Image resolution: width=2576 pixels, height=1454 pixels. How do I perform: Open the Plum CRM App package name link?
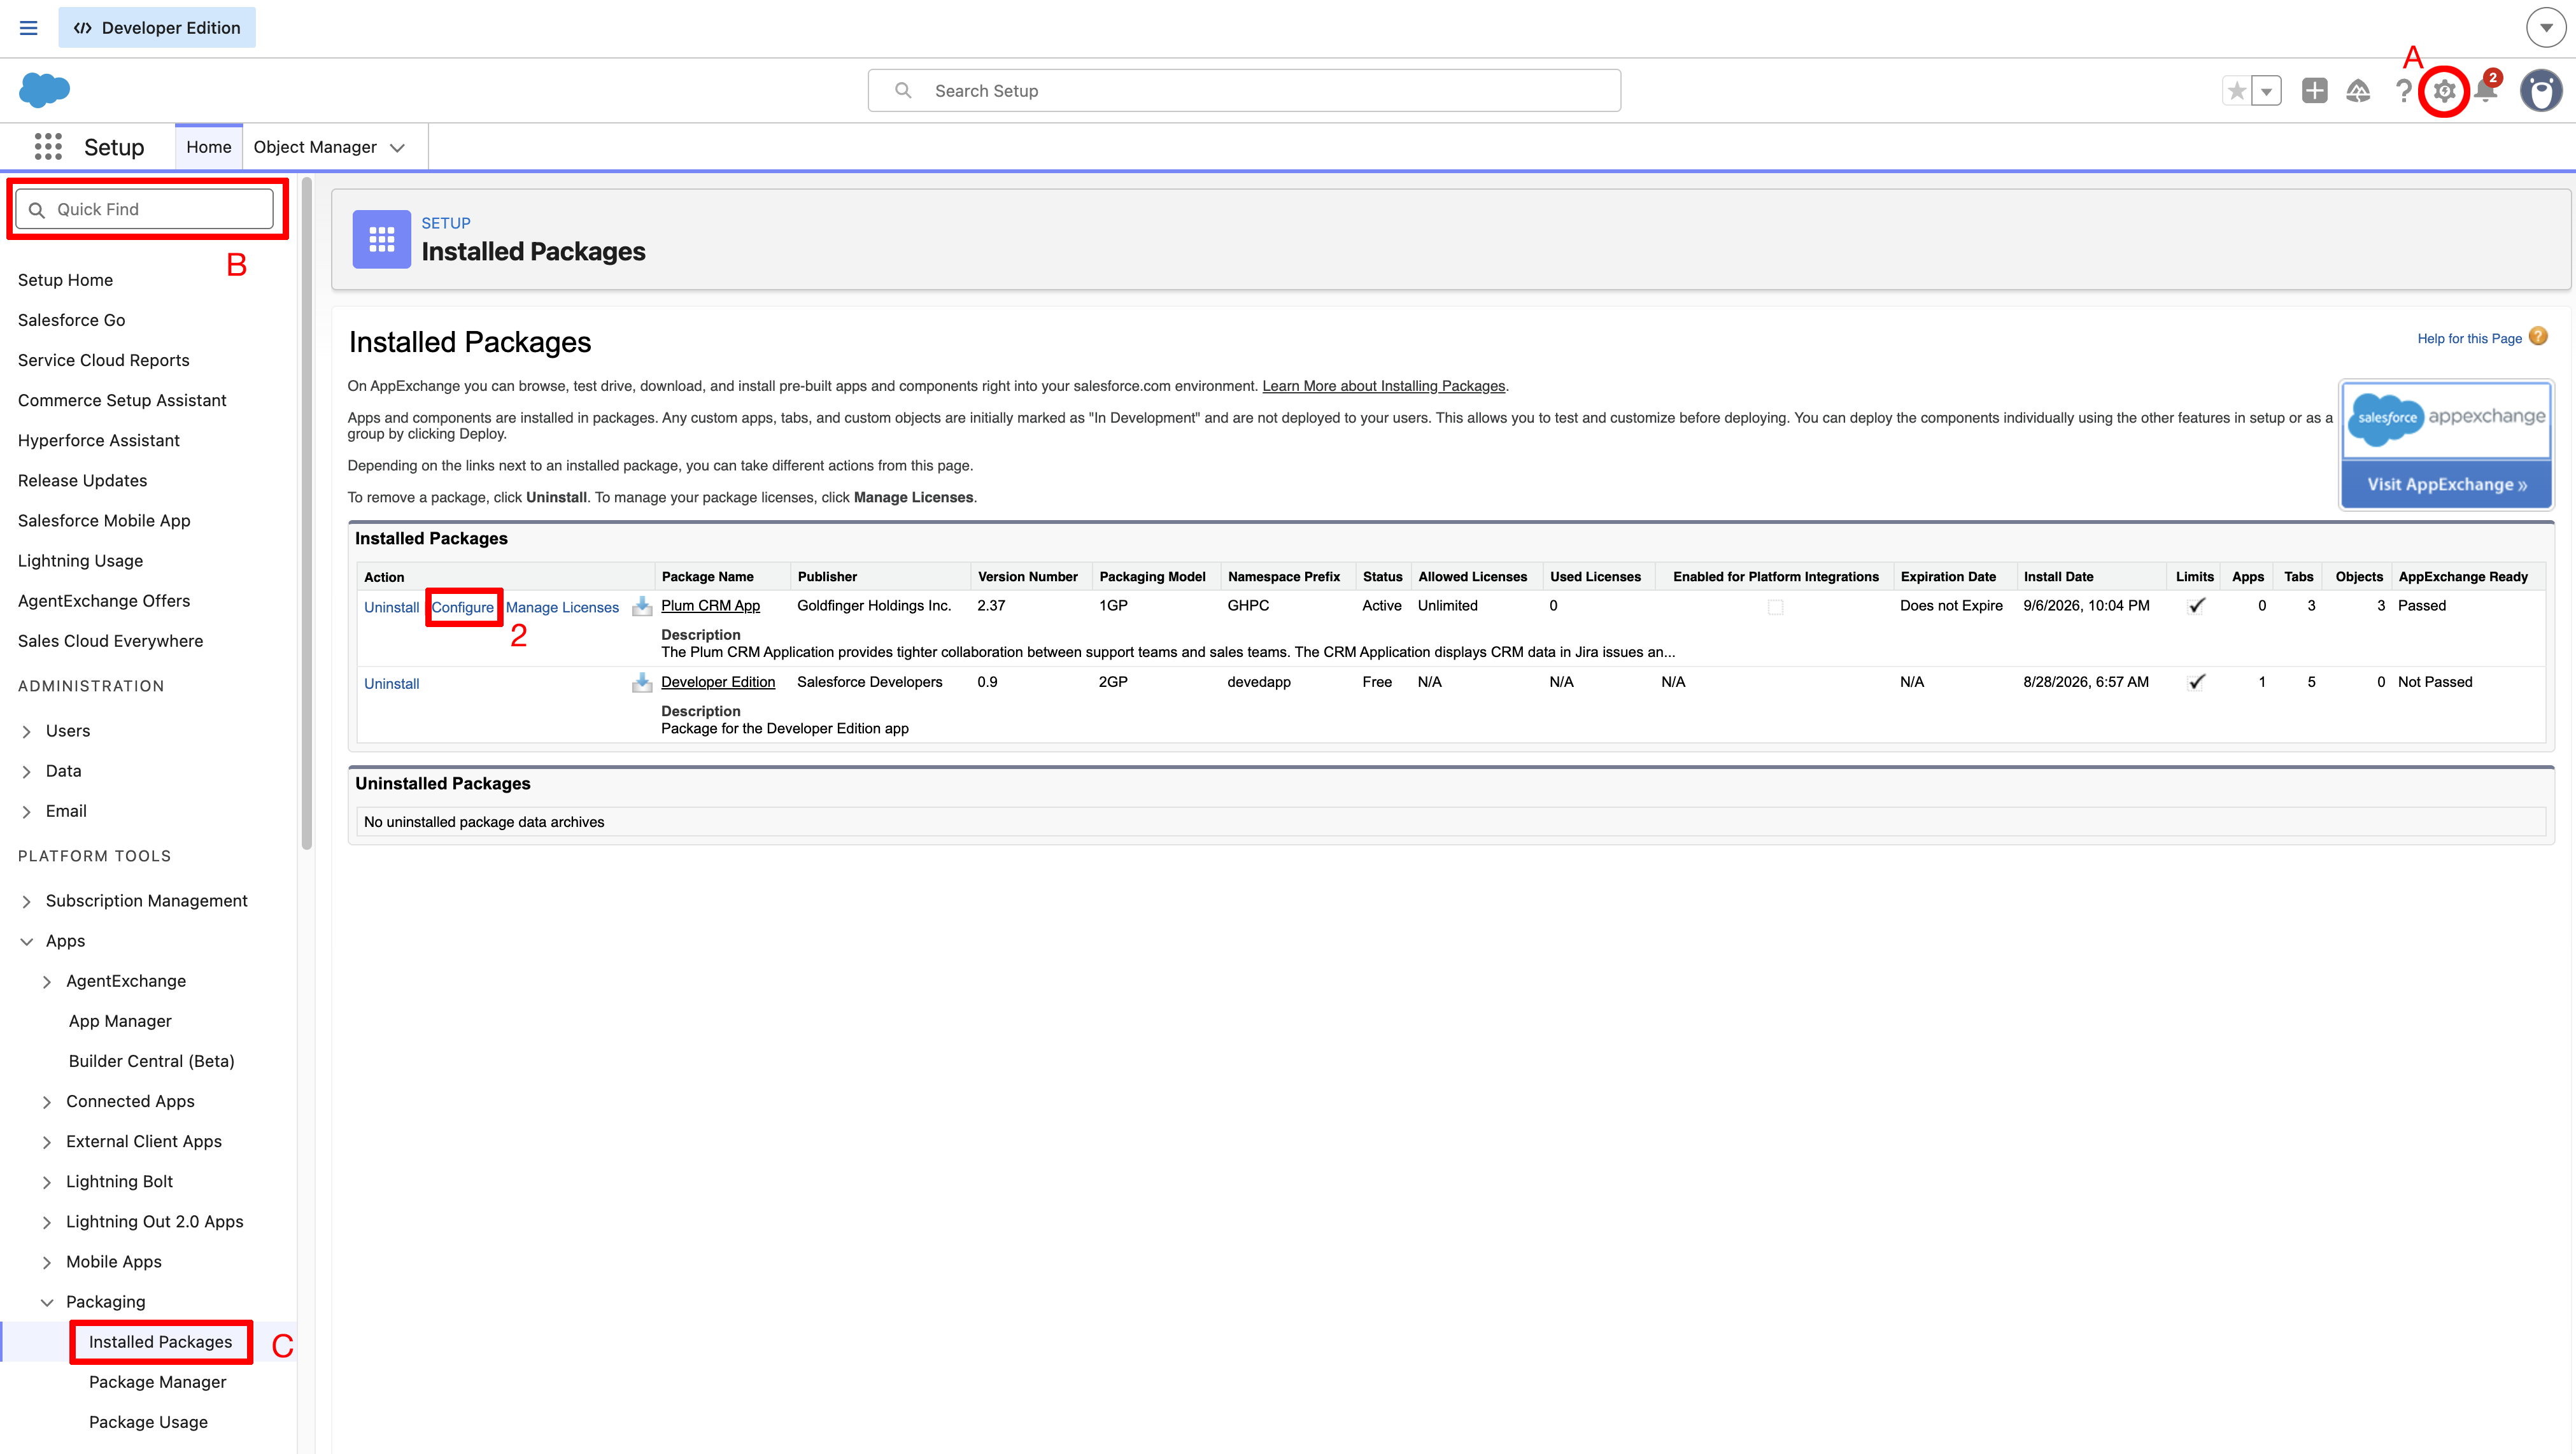[710, 606]
